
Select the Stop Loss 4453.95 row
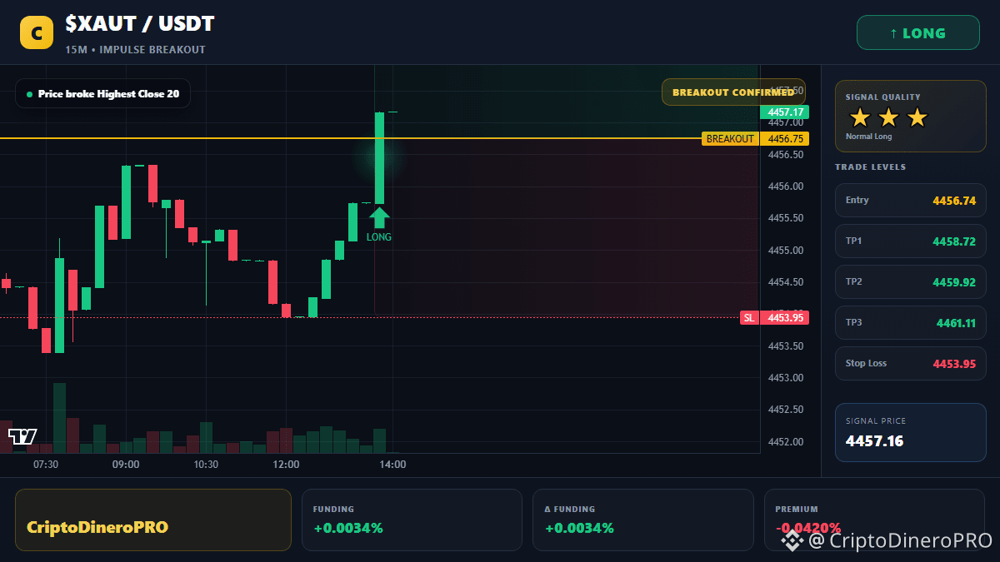(911, 363)
